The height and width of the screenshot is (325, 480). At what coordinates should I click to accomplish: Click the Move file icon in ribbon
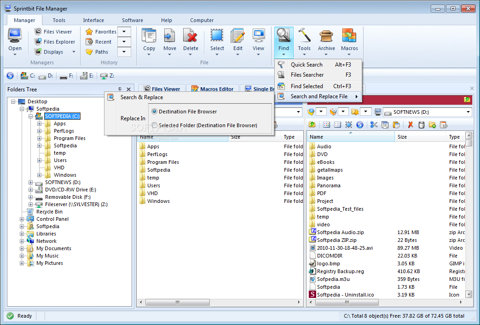170,36
